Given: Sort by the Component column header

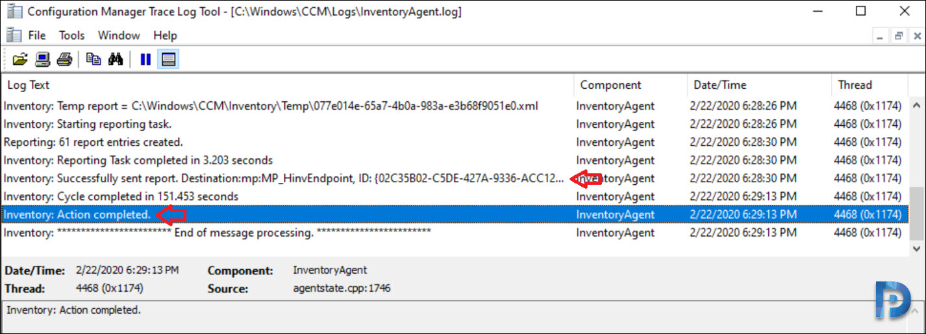Looking at the screenshot, I should pyautogui.click(x=631, y=85).
